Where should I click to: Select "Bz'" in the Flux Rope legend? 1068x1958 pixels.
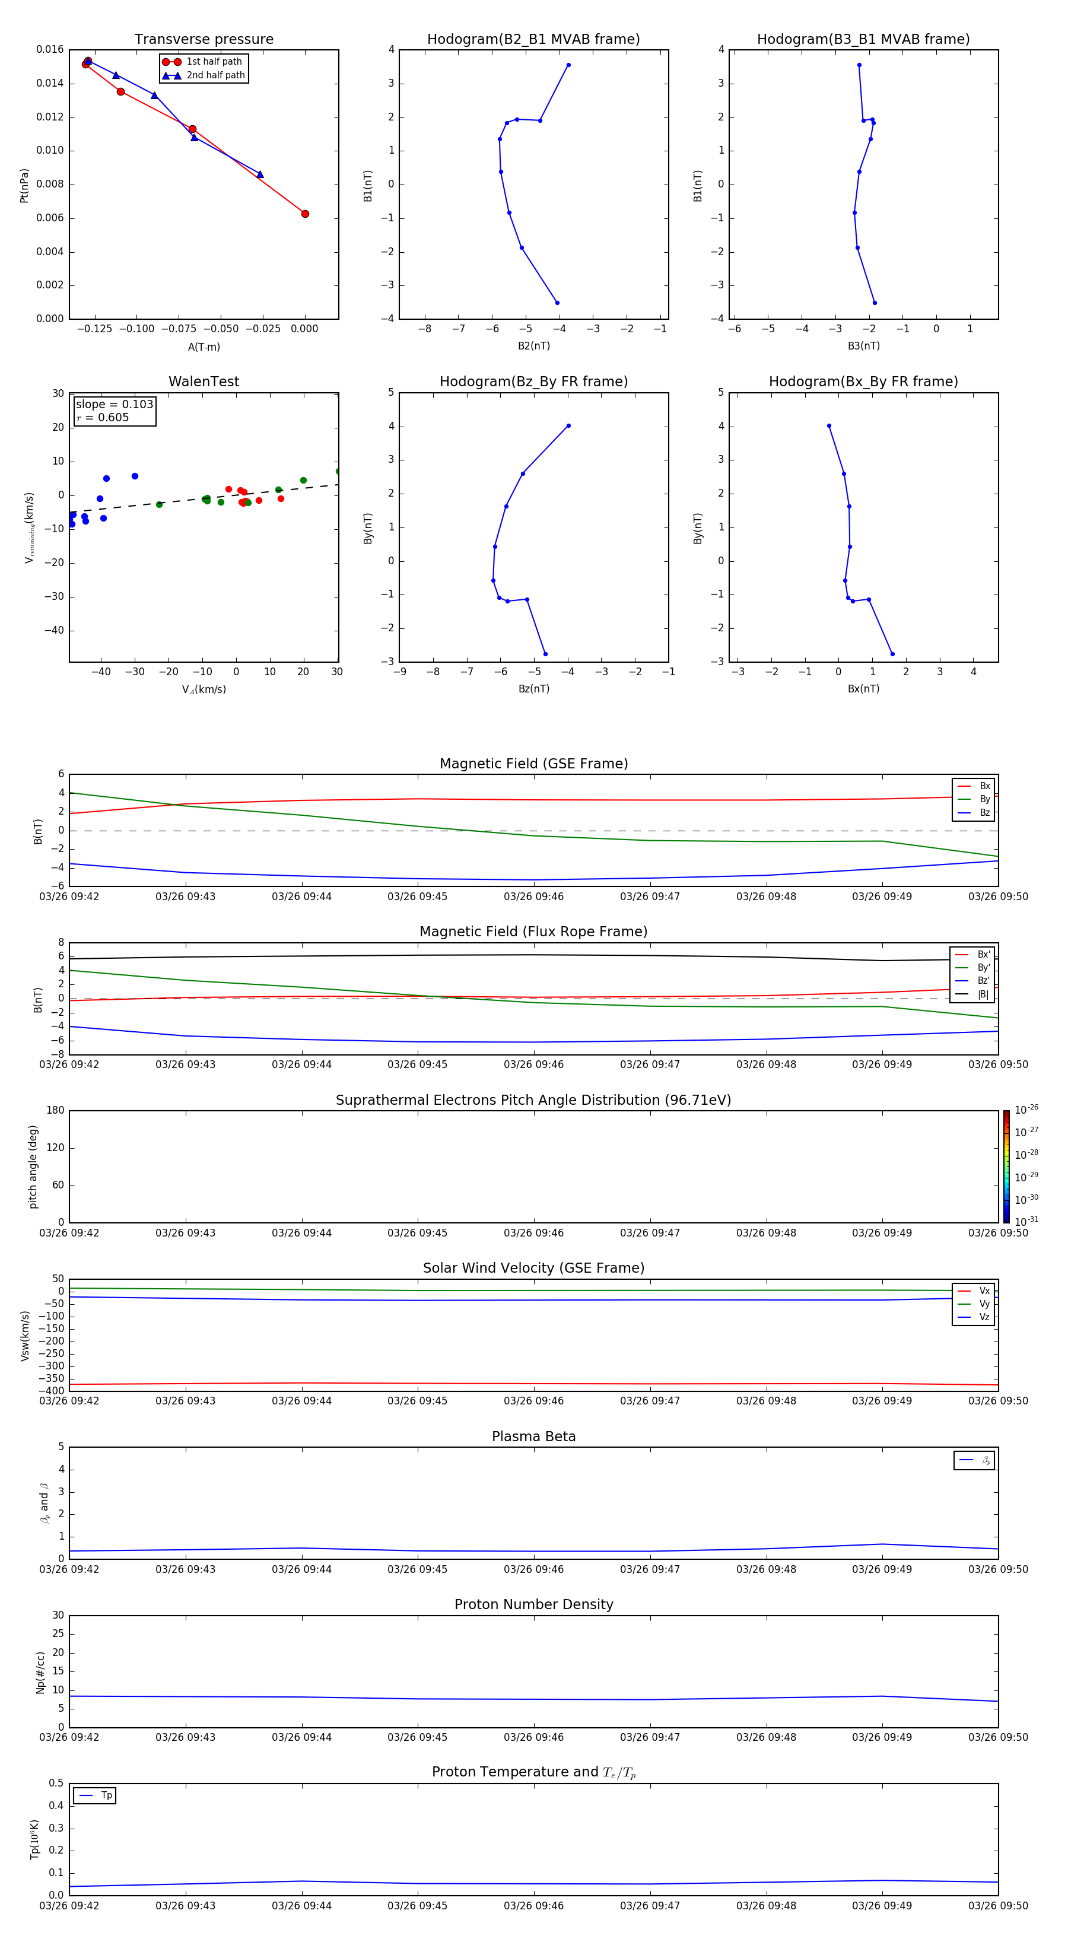[x=972, y=981]
